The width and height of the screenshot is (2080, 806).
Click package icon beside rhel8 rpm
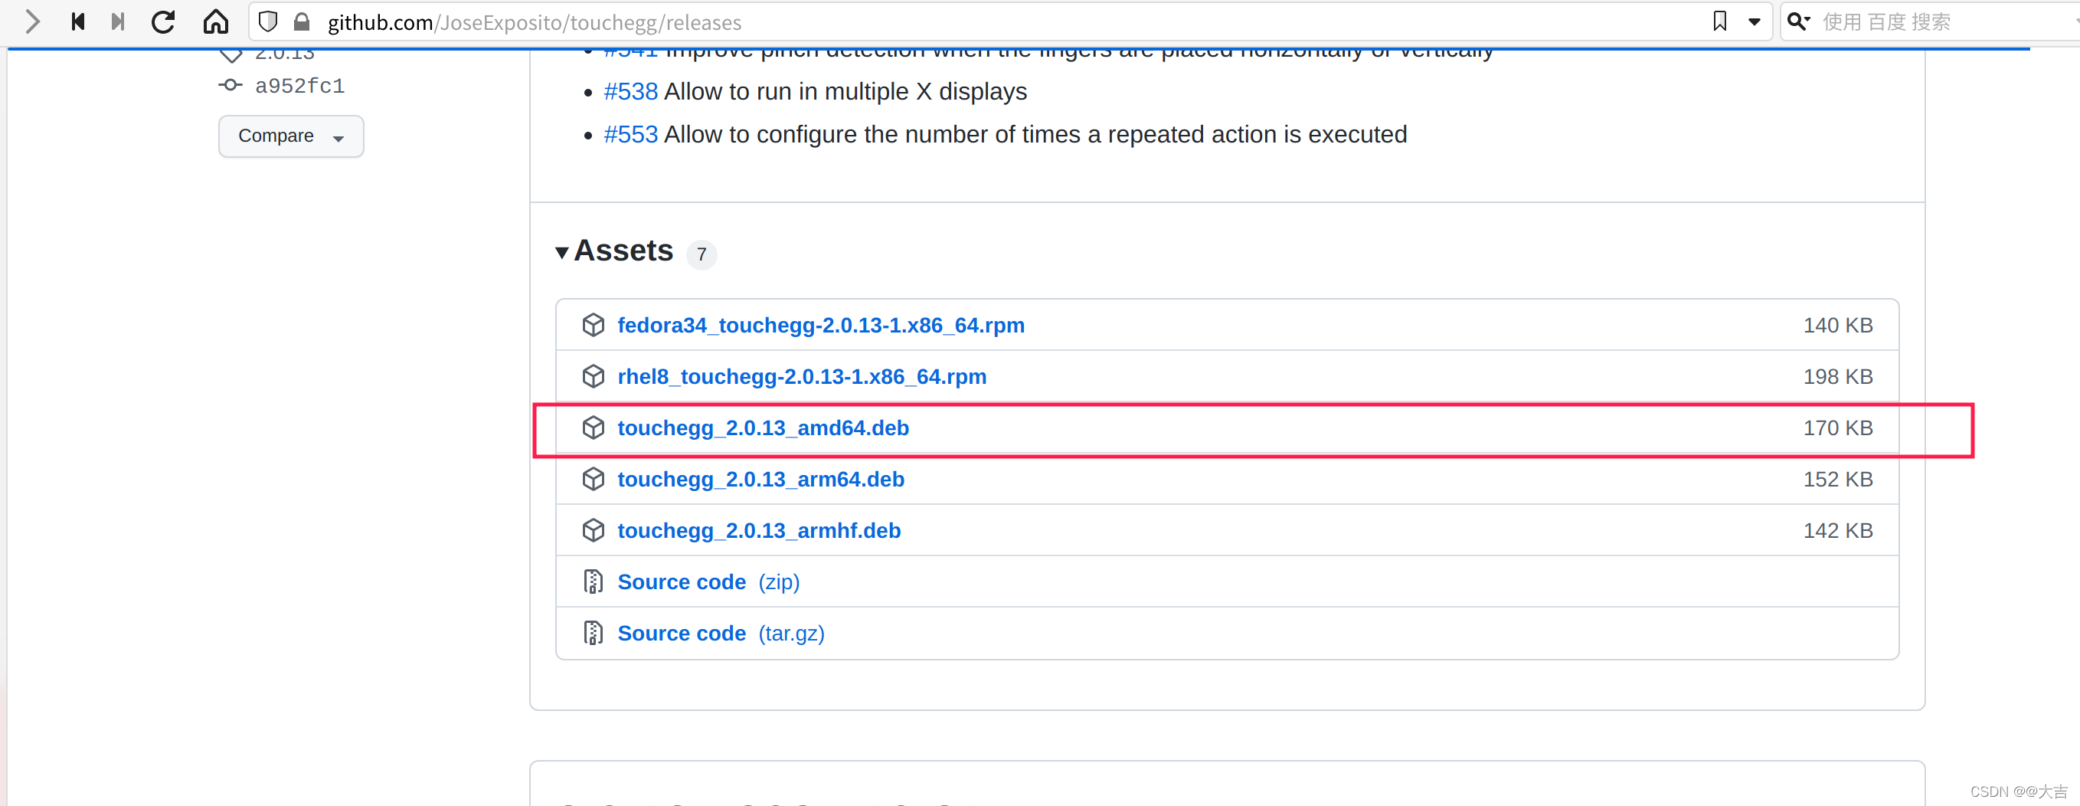pyautogui.click(x=594, y=376)
